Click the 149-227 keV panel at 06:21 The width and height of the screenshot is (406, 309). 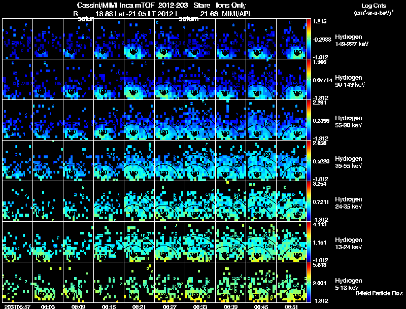pos(139,39)
